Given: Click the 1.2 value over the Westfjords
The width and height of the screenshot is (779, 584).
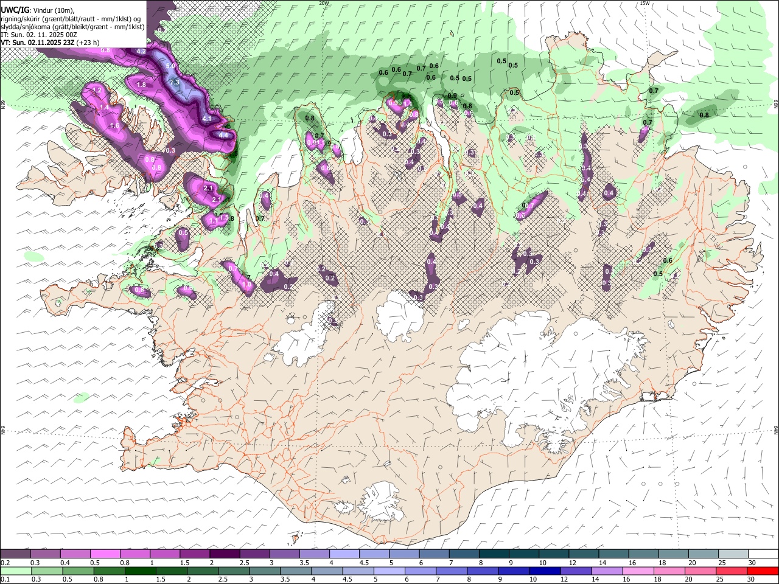Looking at the screenshot, I should pyautogui.click(x=96, y=91).
